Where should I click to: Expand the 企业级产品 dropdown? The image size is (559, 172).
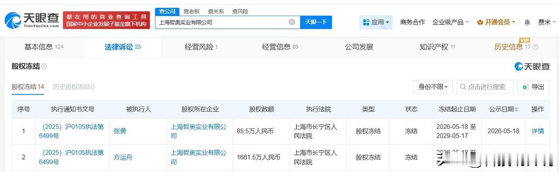pyautogui.click(x=467, y=22)
